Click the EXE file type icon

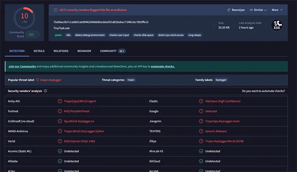point(277,25)
